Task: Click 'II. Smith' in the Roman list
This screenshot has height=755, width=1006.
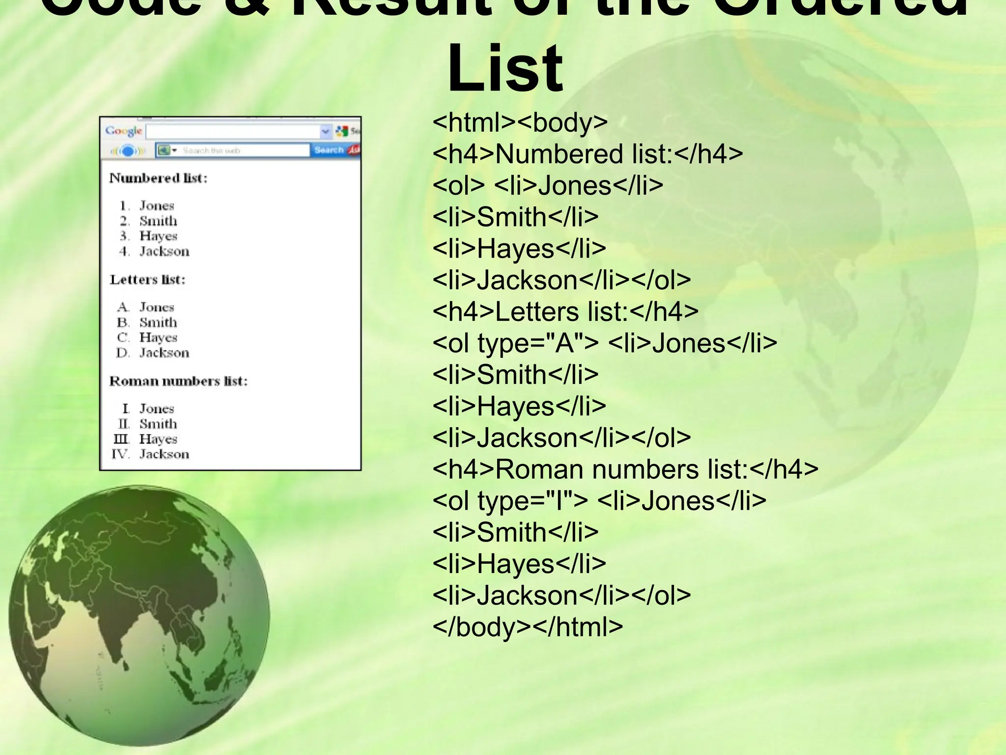Action: (147, 424)
